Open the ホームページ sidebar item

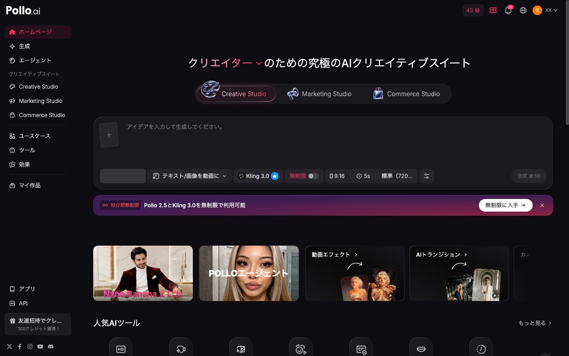(38, 32)
